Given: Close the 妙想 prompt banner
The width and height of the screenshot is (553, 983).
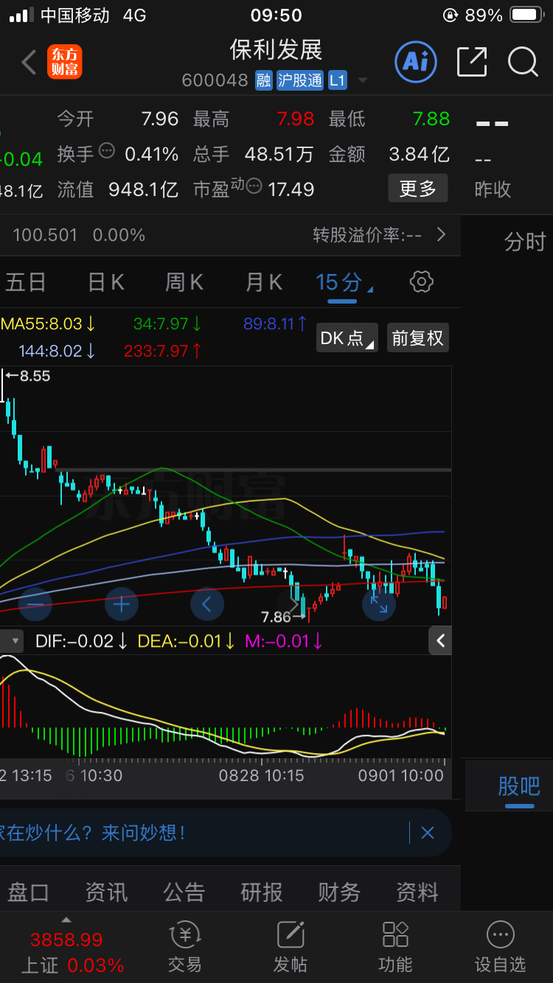Looking at the screenshot, I should click(x=428, y=833).
